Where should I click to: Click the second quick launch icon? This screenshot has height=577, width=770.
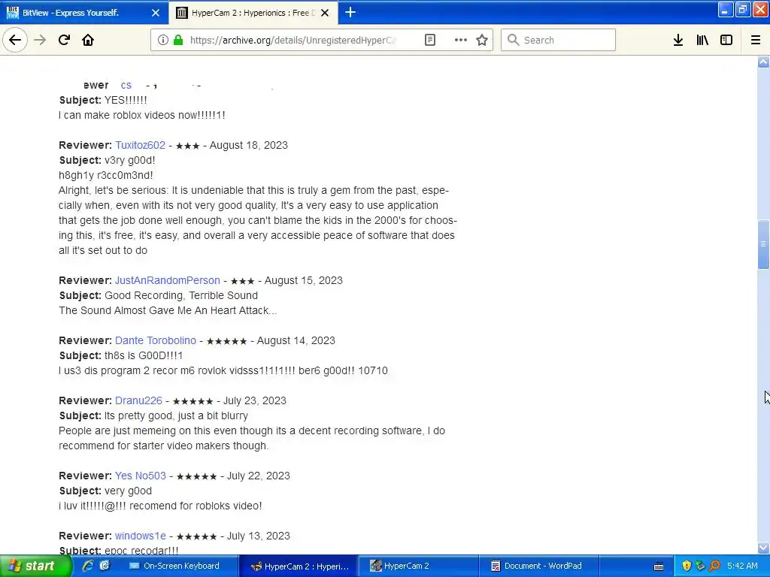coord(105,566)
